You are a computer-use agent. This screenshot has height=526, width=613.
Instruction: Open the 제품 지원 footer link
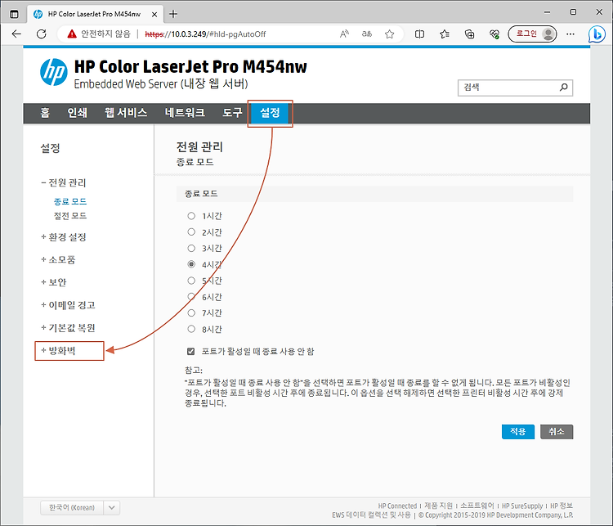tap(439, 506)
